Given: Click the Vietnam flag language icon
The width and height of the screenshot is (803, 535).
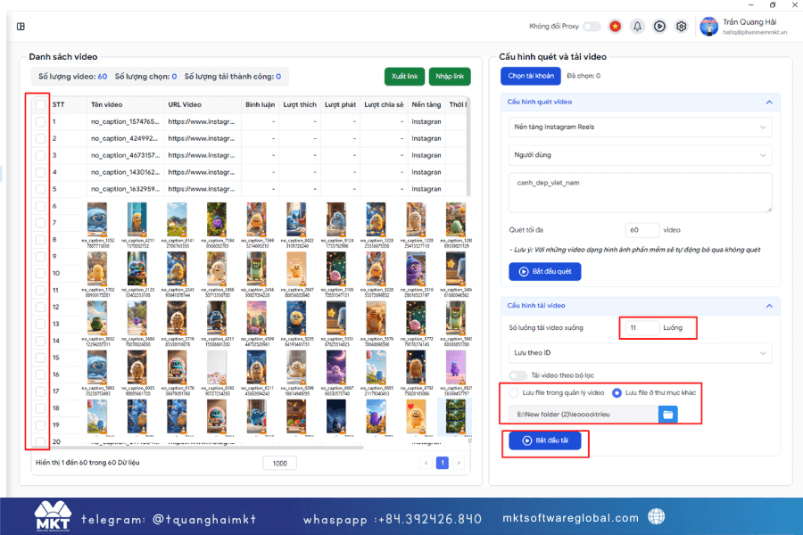Looking at the screenshot, I should (615, 26).
